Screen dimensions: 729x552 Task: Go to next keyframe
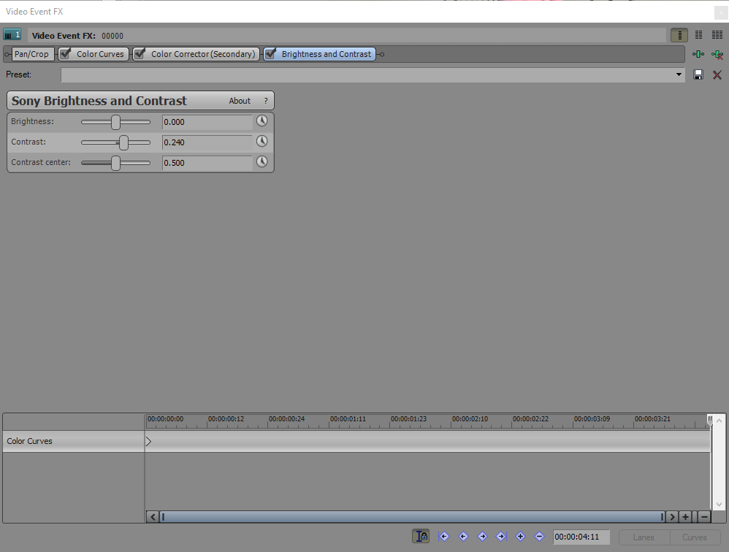[x=483, y=537]
